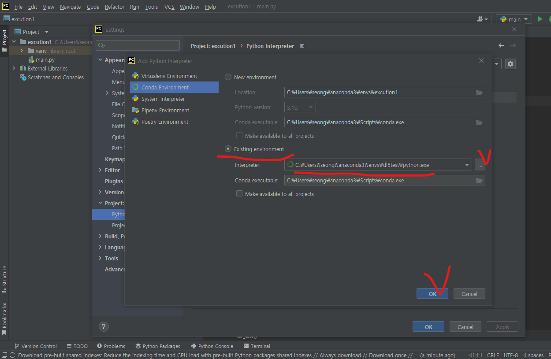Viewport: 551px width, 359px height.
Task: Open the Interpreter path dropdown
Action: 467,165
